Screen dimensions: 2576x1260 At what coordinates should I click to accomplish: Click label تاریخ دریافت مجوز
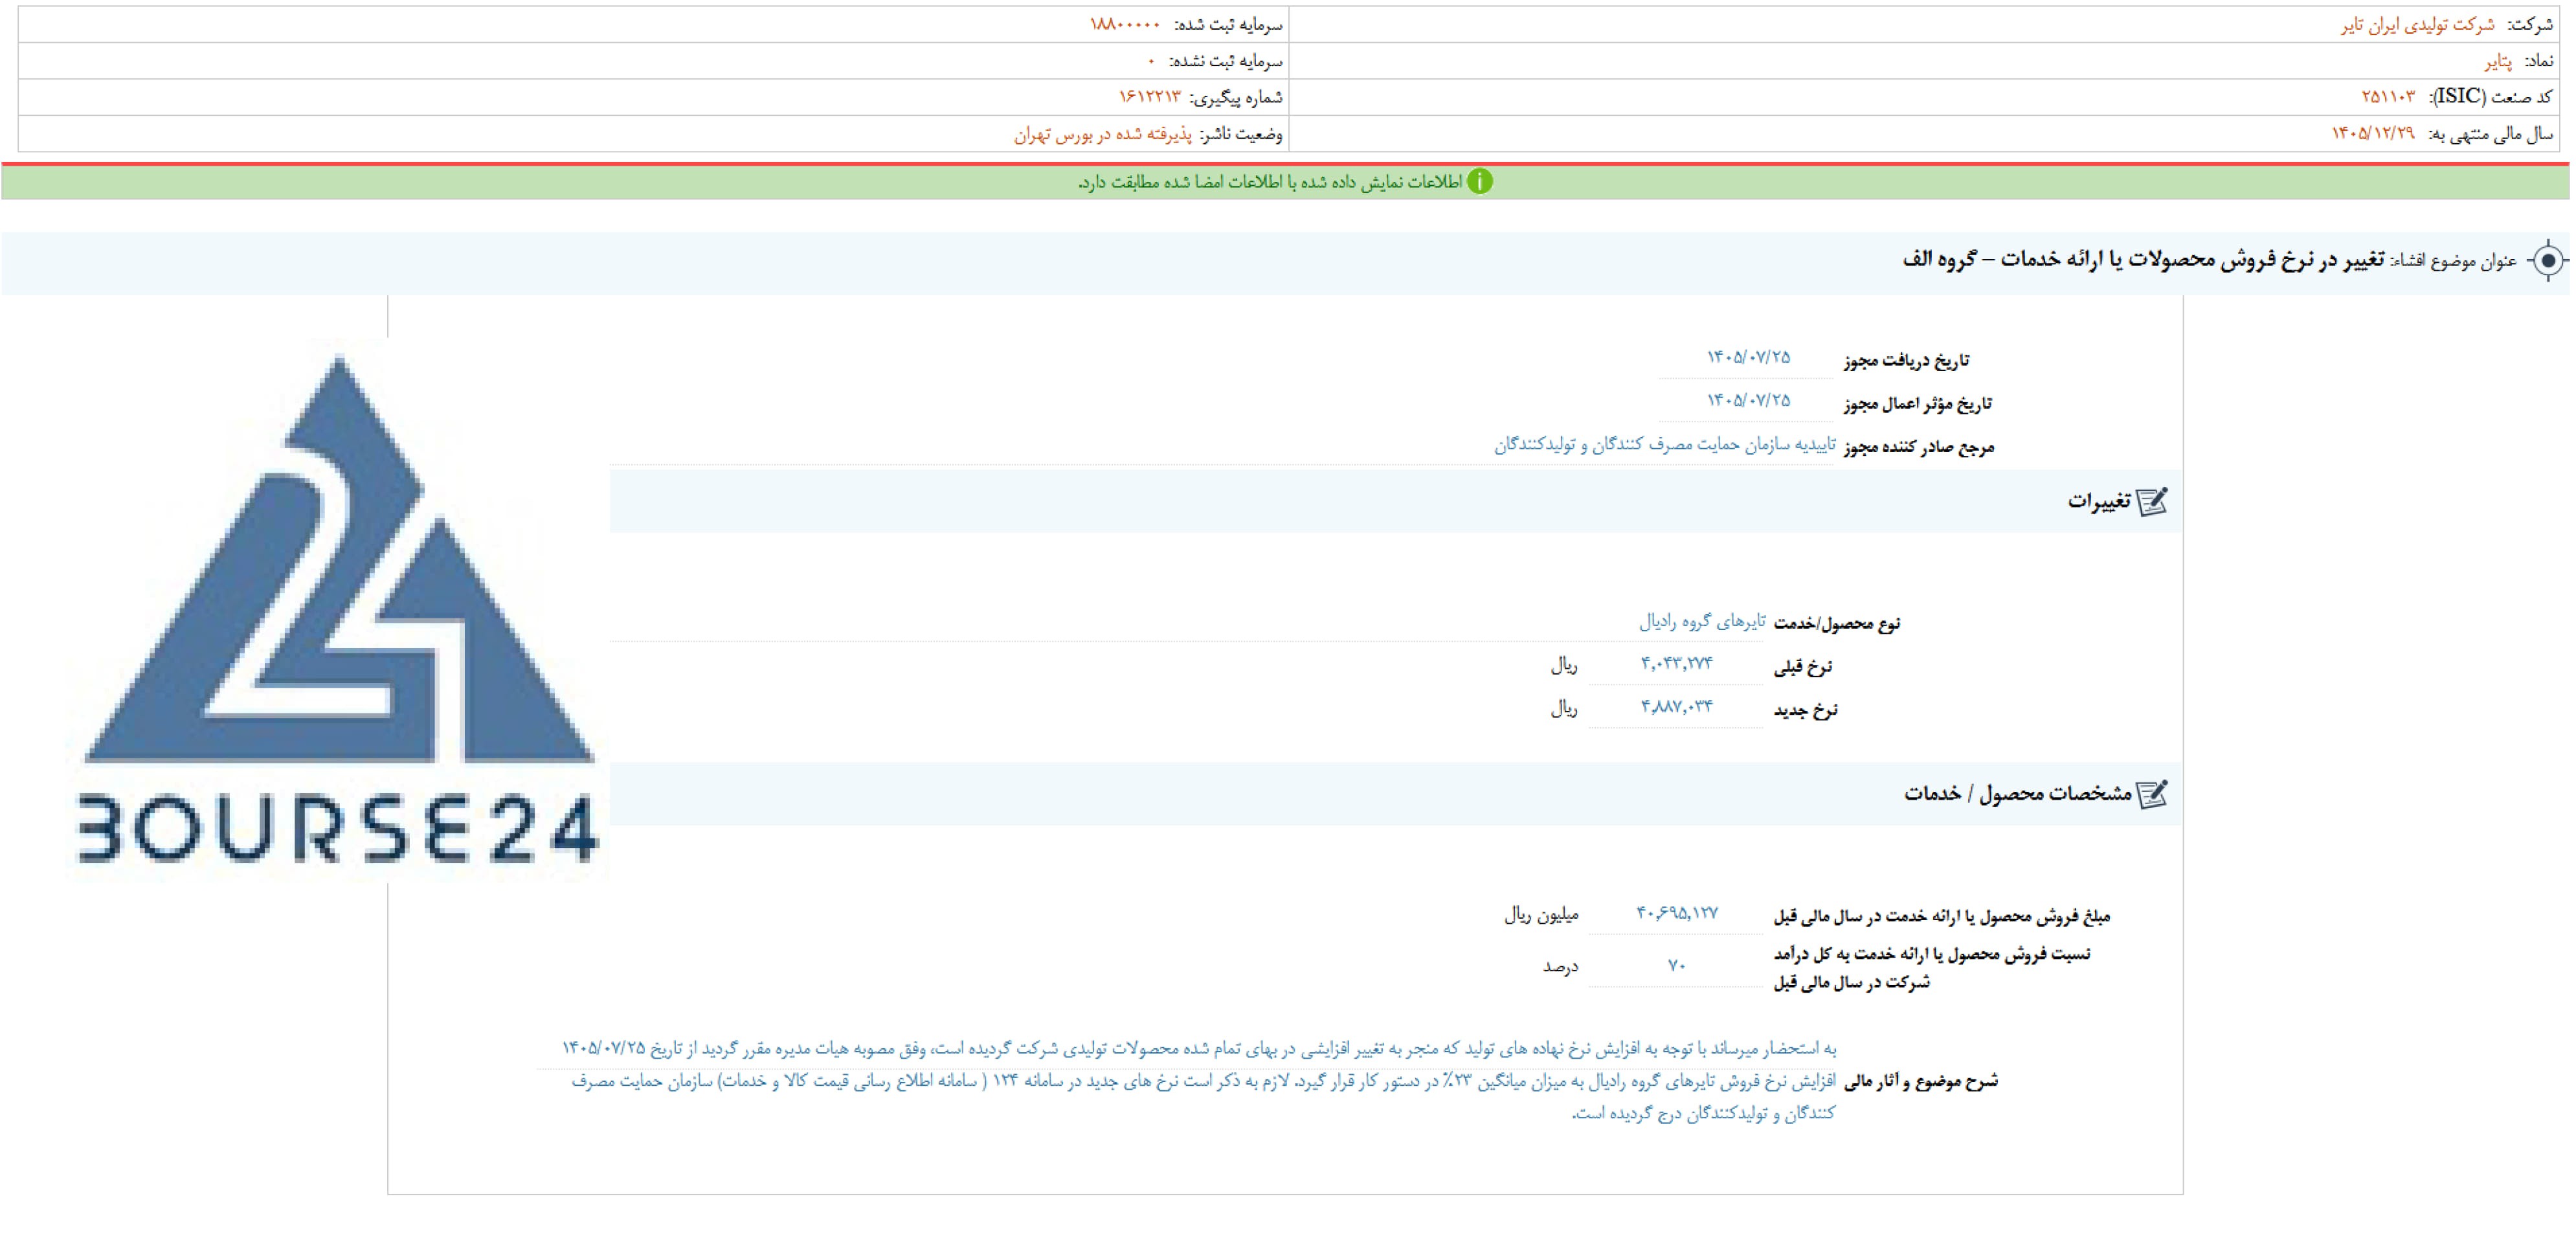pos(1907,360)
